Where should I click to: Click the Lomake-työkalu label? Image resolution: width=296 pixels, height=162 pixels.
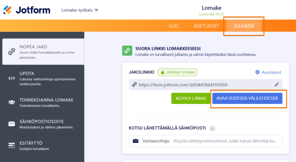coord(77,10)
